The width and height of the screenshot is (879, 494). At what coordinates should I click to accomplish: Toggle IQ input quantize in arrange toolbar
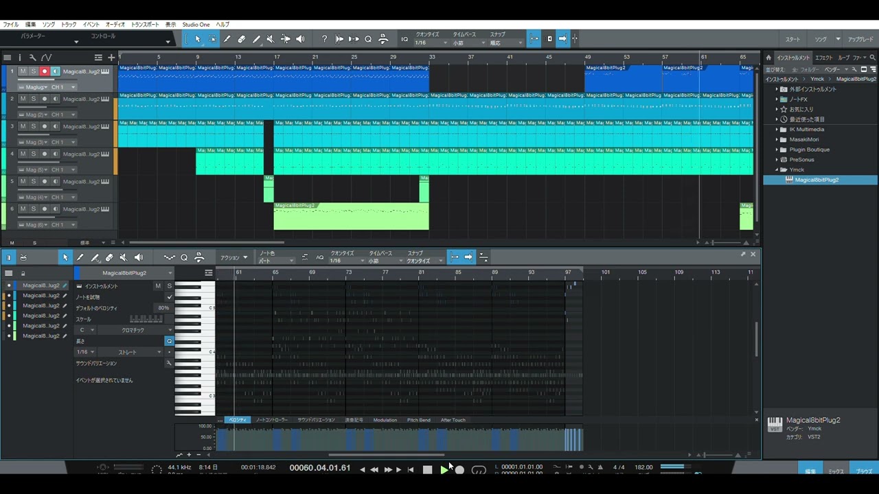pos(404,39)
